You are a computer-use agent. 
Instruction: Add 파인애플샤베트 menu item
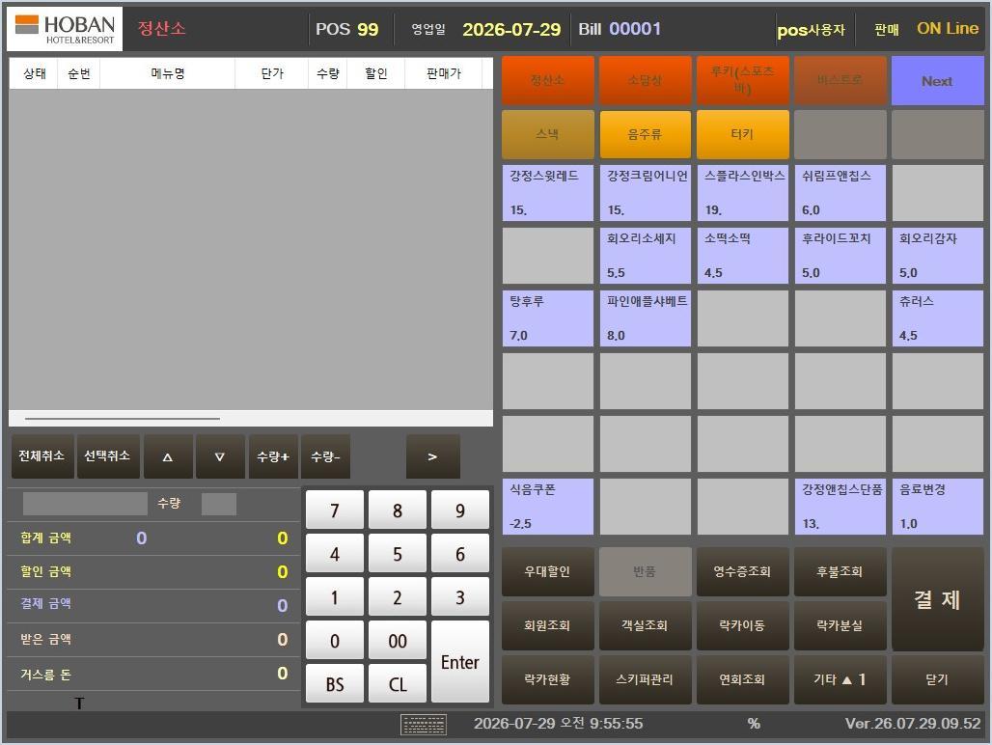[x=645, y=318]
